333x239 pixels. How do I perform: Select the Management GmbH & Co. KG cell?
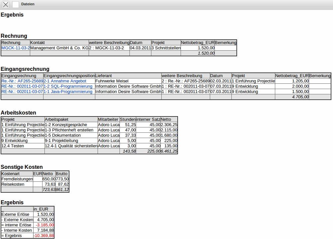coord(59,48)
